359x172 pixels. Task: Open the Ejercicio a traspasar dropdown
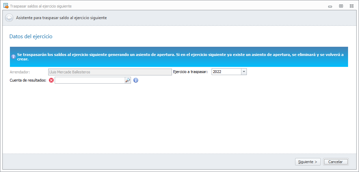pos(244,72)
